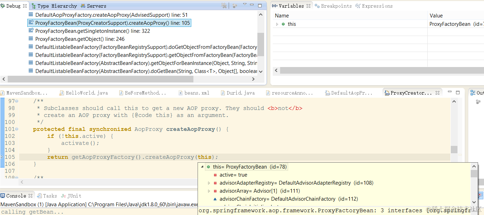Select the getObjectFromFactoryBean stack frame
Screen dimensions: 484x215
point(142,55)
